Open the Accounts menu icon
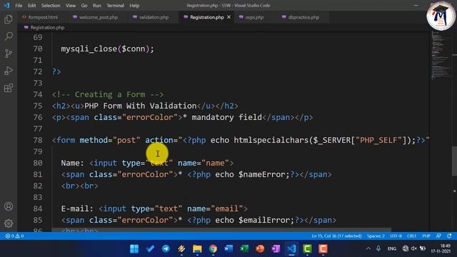The height and width of the screenshot is (257, 457). (x=9, y=206)
